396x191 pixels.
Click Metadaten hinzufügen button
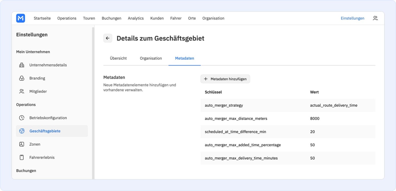click(225, 79)
